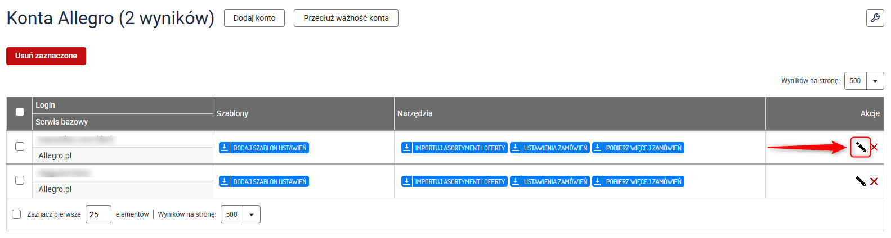This screenshot has width=891, height=238.
Task: Click the Dodaj konto button
Action: pos(254,18)
